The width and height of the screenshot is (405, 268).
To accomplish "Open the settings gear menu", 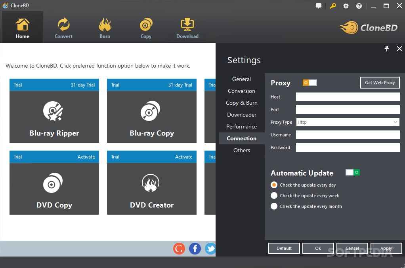I will [346, 6].
